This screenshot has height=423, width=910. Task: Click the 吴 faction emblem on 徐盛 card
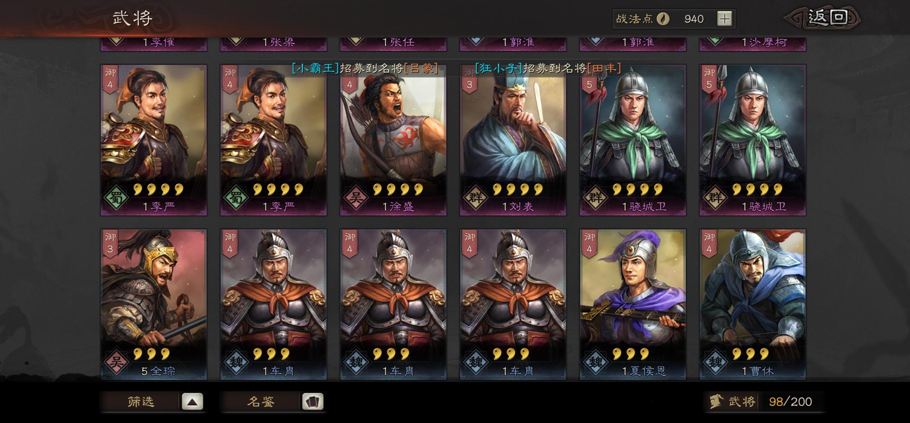coord(356,198)
